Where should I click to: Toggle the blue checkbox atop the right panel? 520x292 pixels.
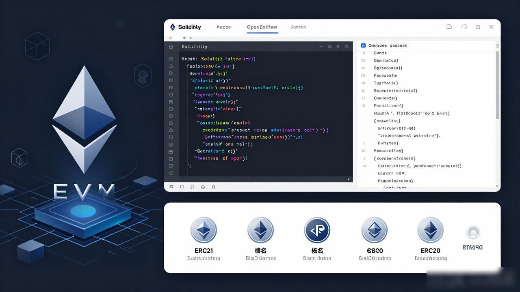tap(363, 45)
